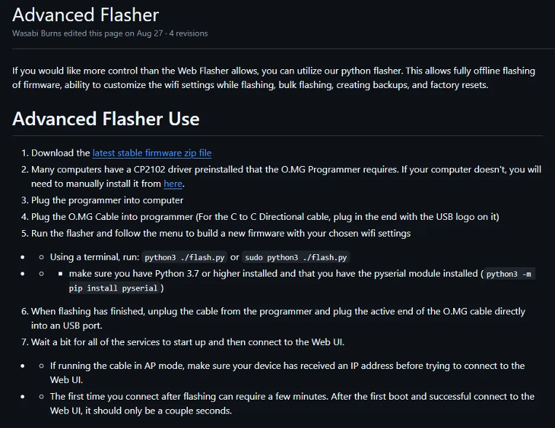Click the 'edited this page on Aug 27' text
The image size is (555, 428).
pyautogui.click(x=113, y=33)
